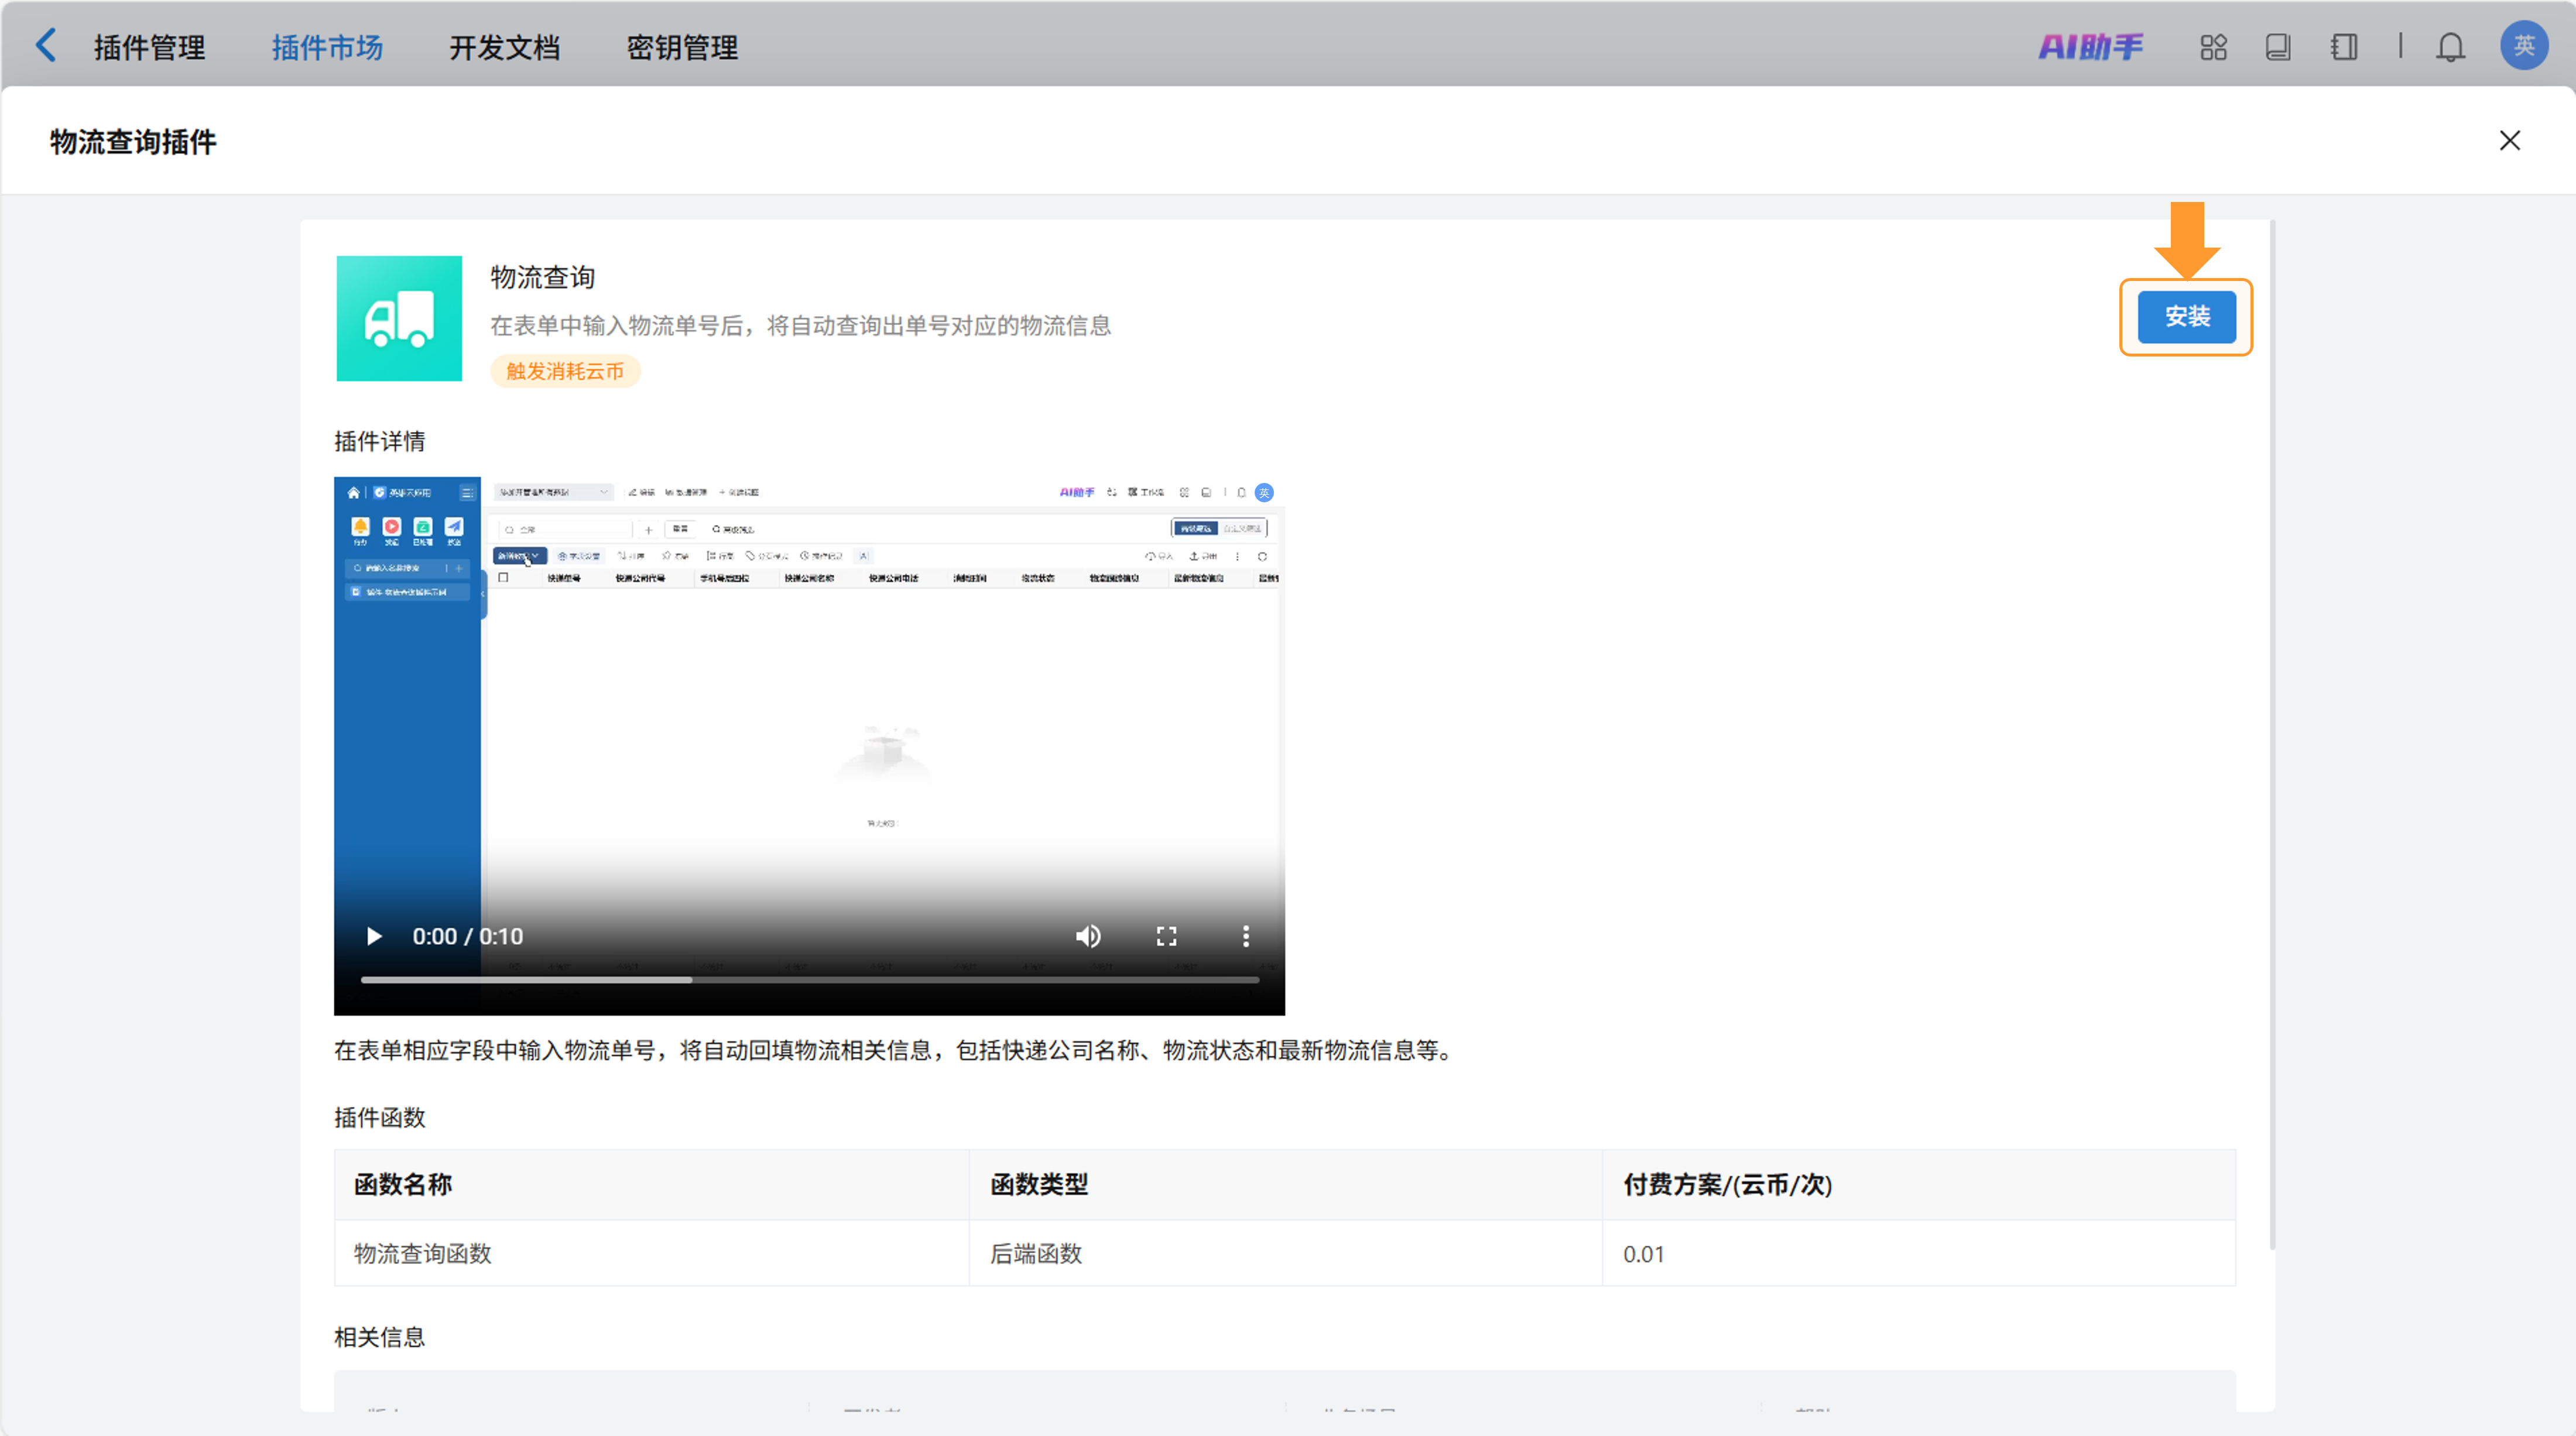Click the green logistics truck plugin icon

(399, 318)
